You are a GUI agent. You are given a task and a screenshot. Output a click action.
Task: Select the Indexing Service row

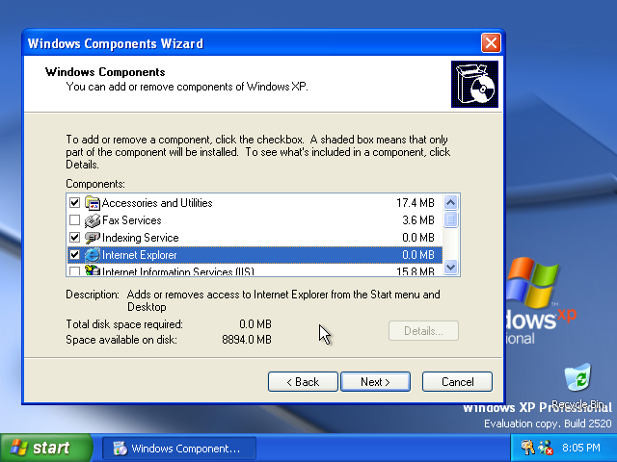[255, 238]
